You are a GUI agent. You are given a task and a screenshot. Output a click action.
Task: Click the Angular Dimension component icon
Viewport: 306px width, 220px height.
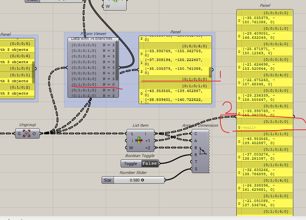[x=203, y=151]
